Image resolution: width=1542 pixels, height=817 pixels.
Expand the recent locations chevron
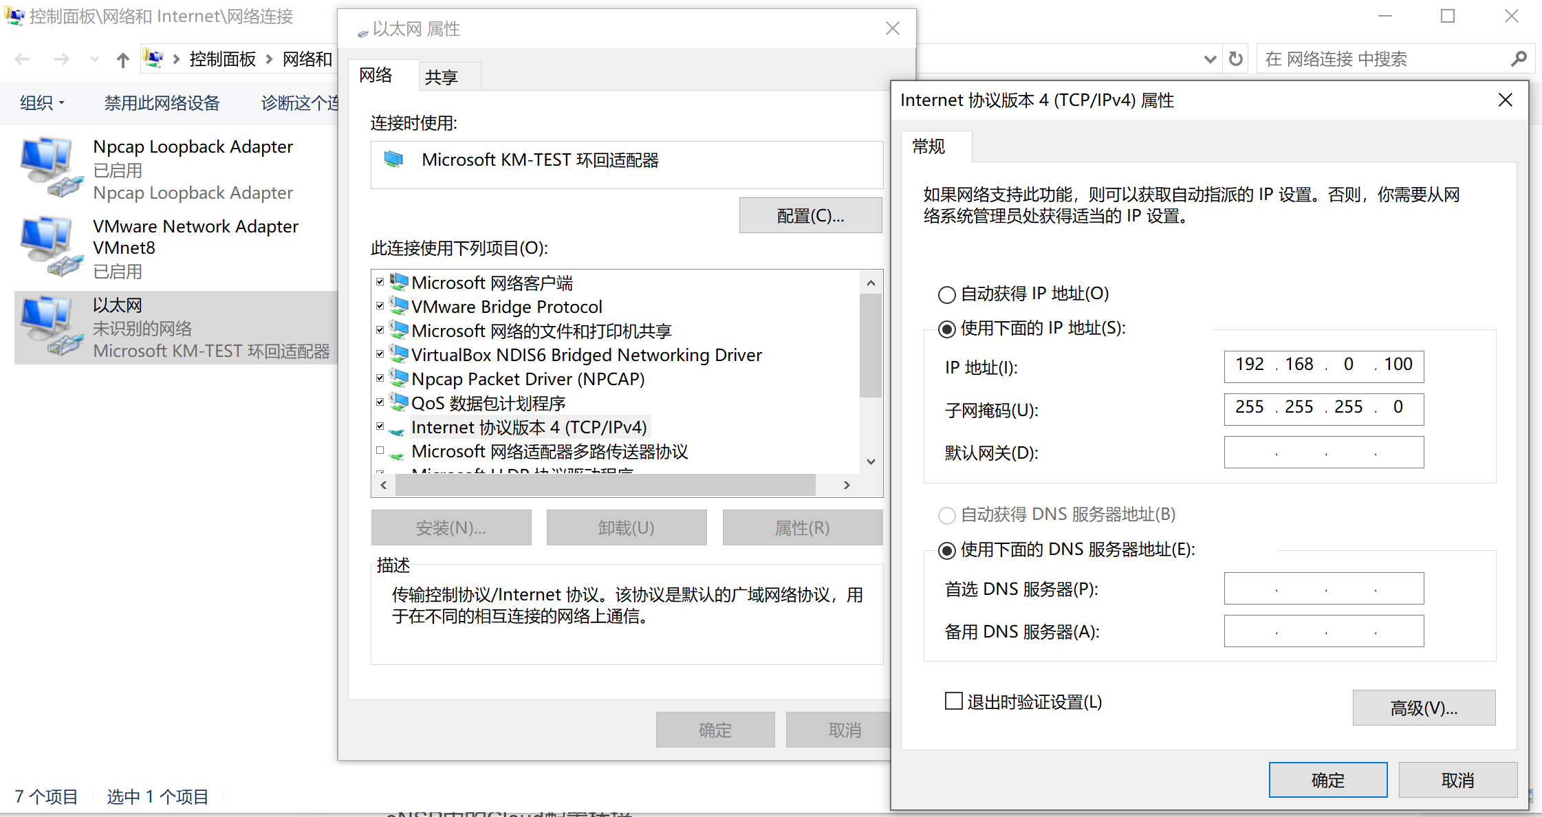click(x=94, y=60)
